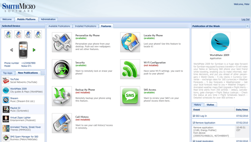Select the Features tab
The height and width of the screenshot is (142, 251).
[x=106, y=26]
